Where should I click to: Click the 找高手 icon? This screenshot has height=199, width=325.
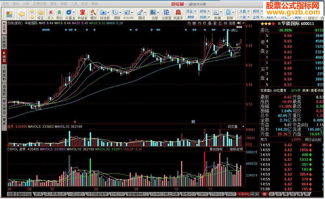pos(178,12)
